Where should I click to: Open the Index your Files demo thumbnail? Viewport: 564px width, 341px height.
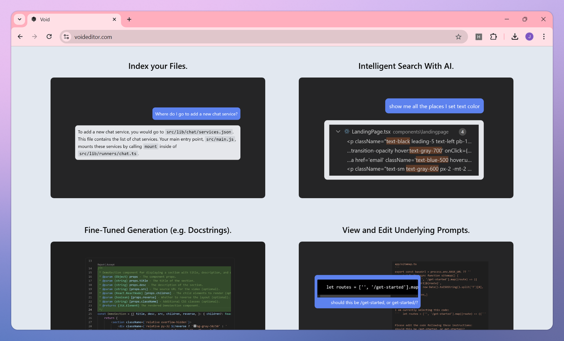click(158, 138)
